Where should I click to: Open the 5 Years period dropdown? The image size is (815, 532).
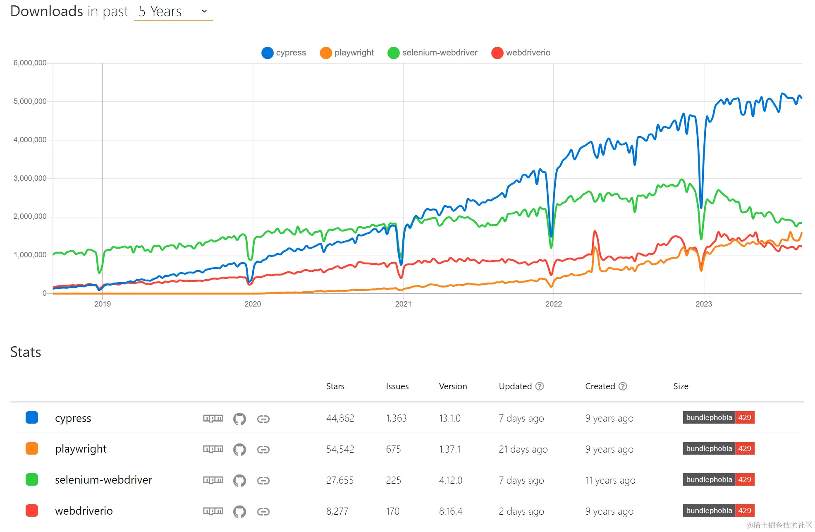click(x=173, y=12)
